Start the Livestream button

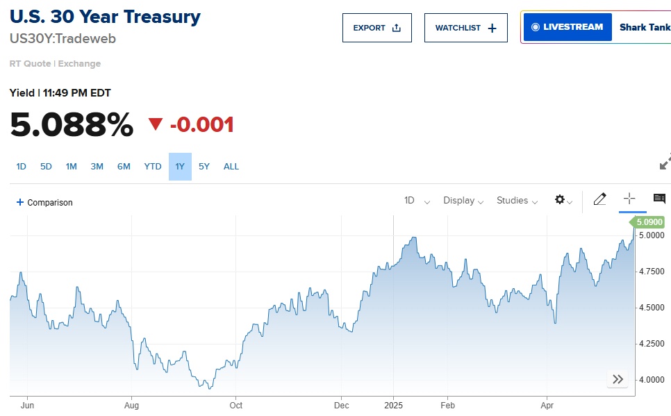point(568,27)
